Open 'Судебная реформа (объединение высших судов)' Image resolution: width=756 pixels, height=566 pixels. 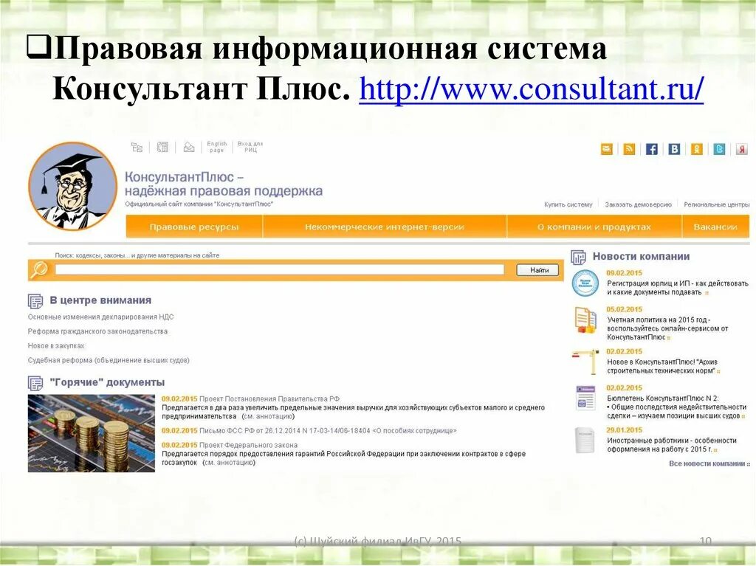[x=109, y=361]
